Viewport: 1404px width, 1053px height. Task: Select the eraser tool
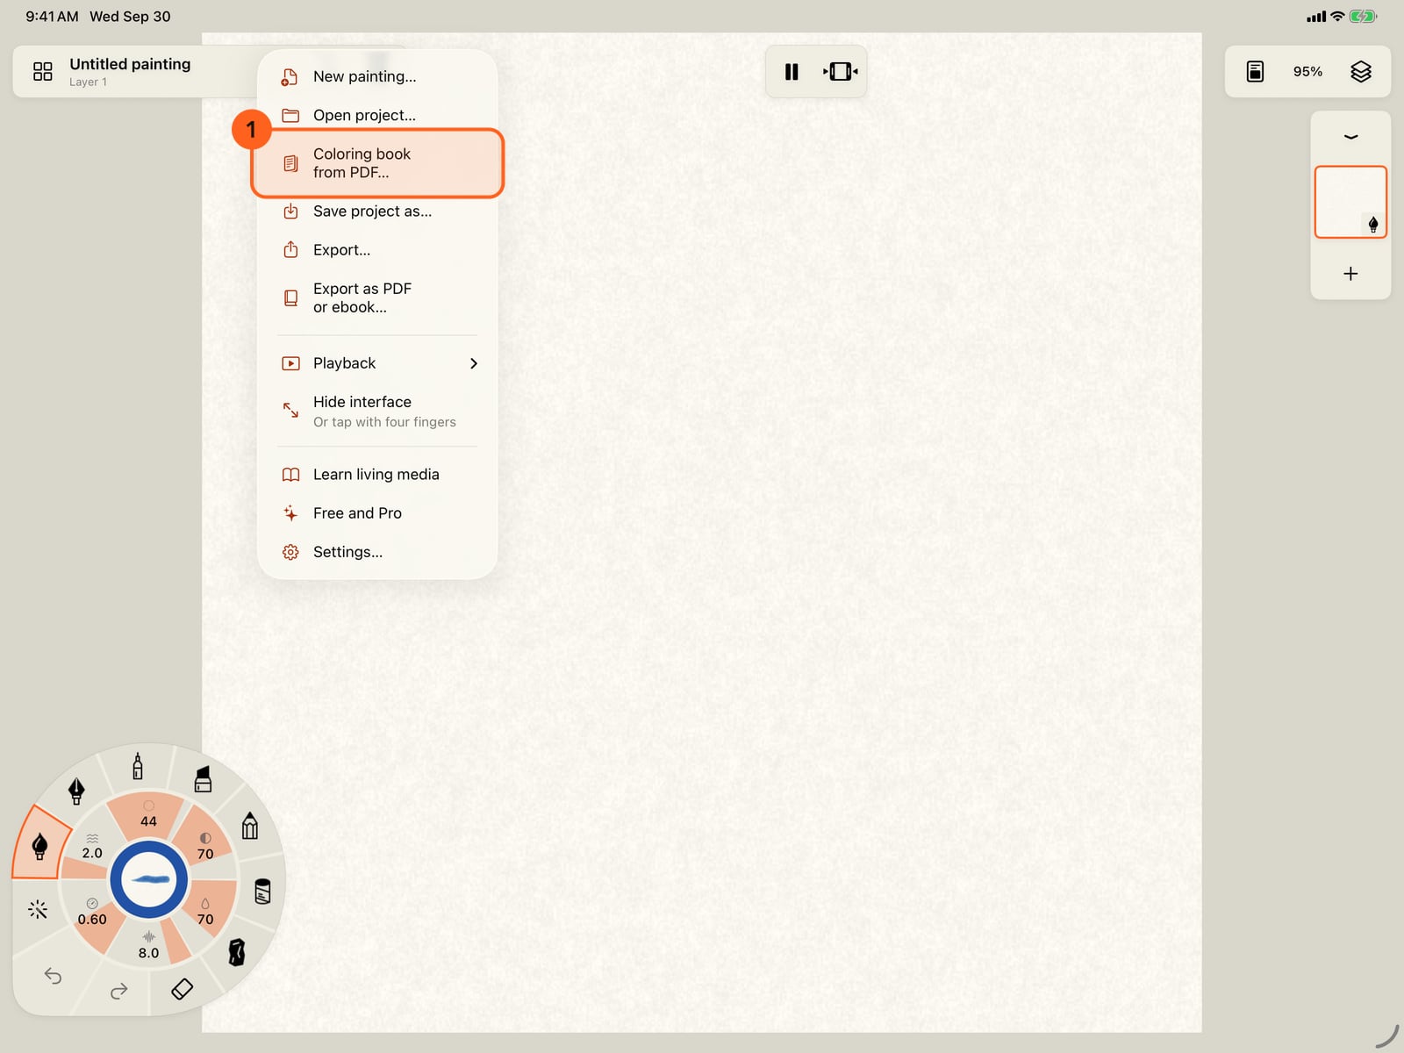tap(182, 989)
